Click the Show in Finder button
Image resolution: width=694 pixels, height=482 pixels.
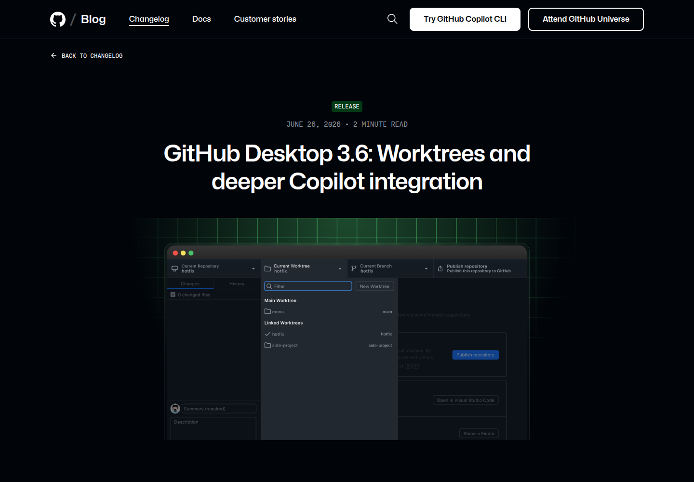click(x=479, y=433)
